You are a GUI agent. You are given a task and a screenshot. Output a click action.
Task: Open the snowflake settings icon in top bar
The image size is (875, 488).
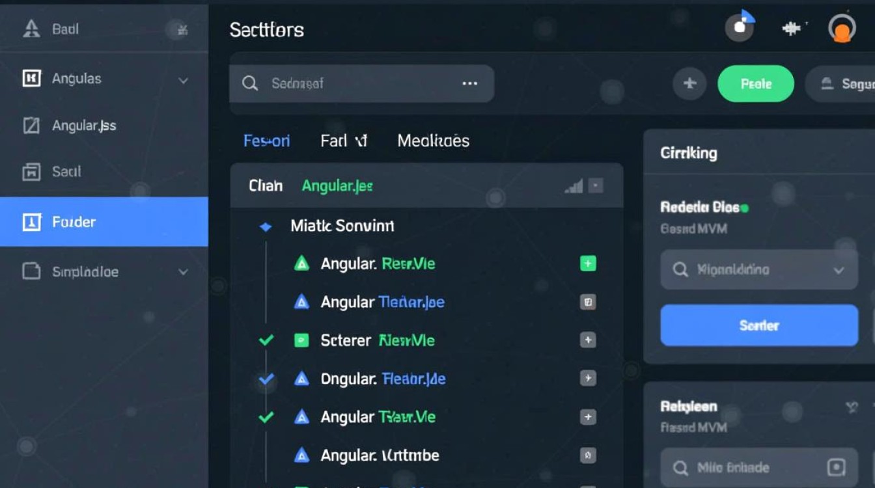tap(790, 27)
